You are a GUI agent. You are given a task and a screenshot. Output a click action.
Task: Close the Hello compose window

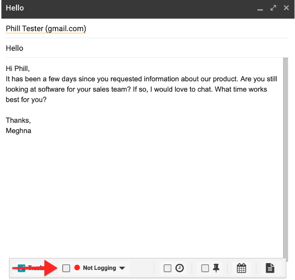(x=286, y=8)
